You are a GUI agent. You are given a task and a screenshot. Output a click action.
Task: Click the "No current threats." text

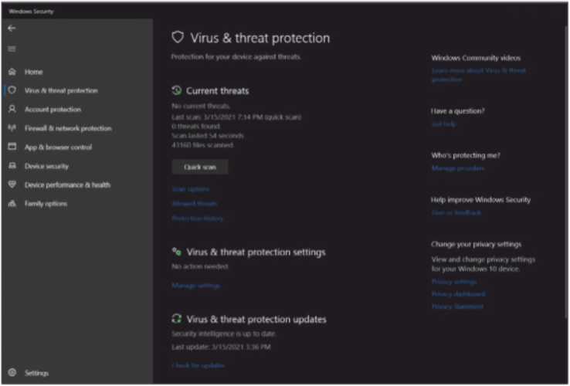pos(201,106)
